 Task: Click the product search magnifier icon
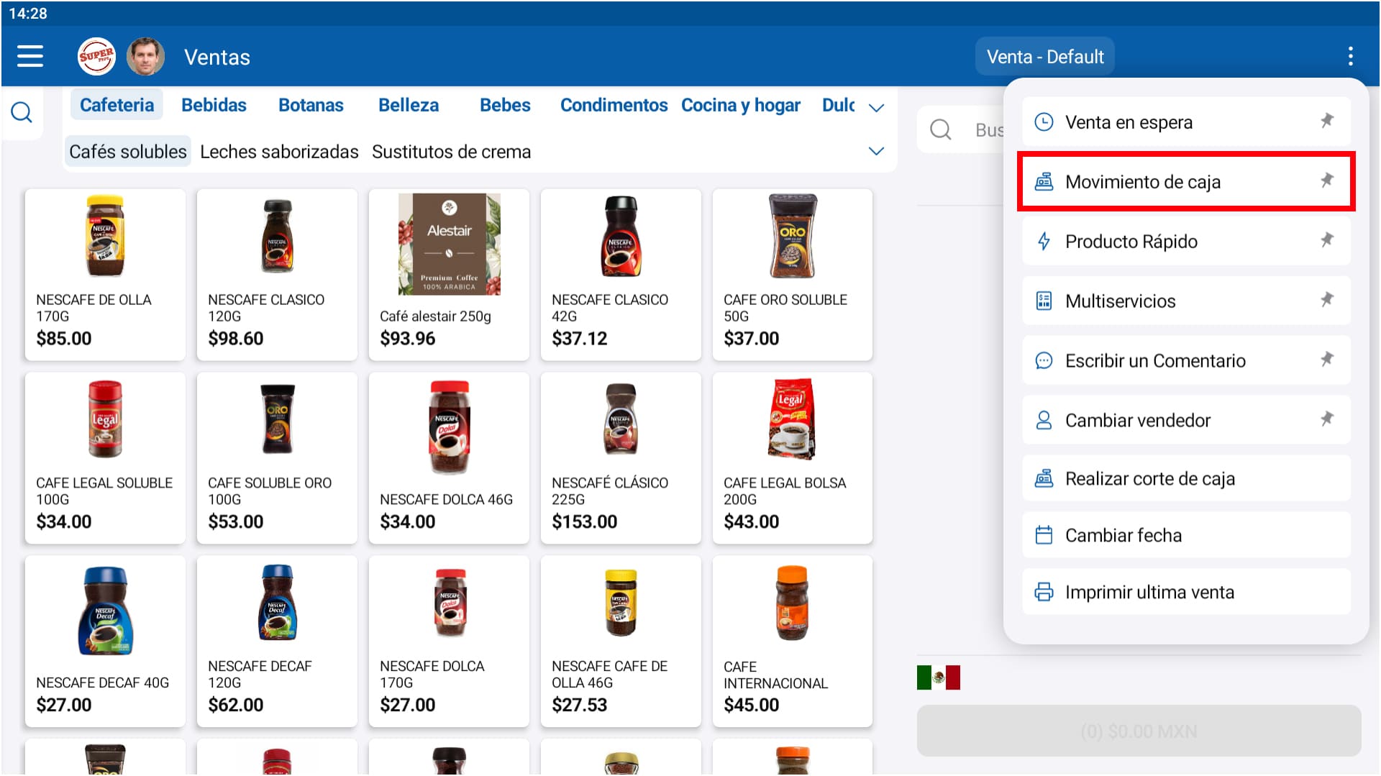click(x=22, y=112)
